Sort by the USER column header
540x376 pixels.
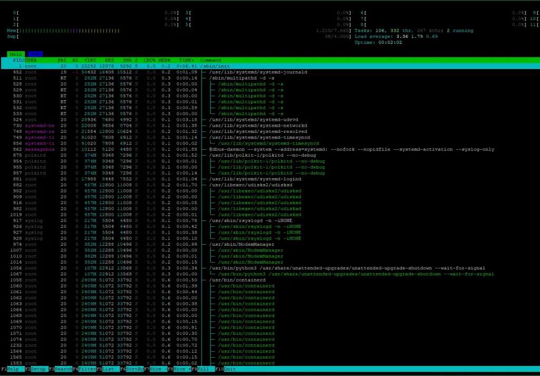31,60
